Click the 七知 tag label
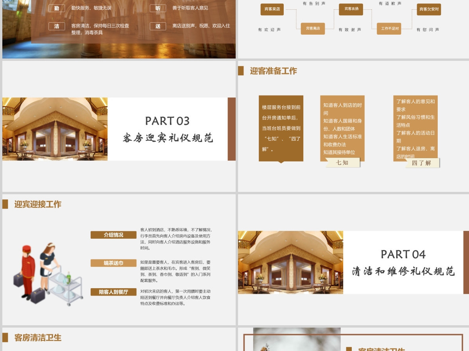469x351 pixels. coord(342,163)
